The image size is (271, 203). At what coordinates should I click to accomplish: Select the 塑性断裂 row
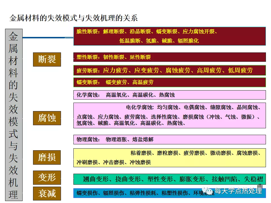pyautogui.click(x=169, y=57)
